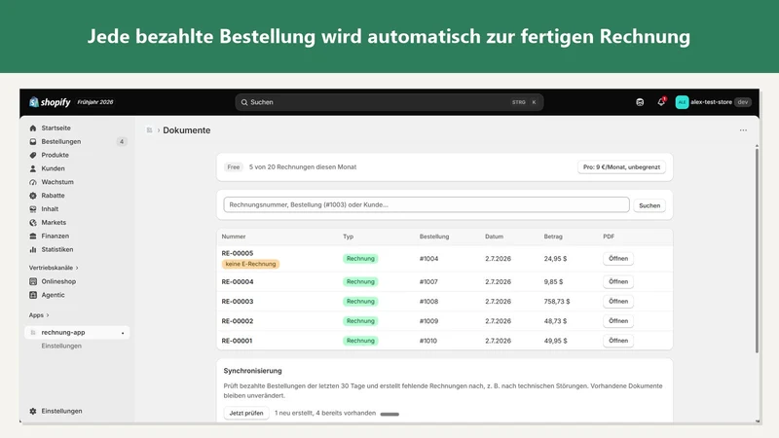Open Bestellungen in sidebar

coord(61,141)
